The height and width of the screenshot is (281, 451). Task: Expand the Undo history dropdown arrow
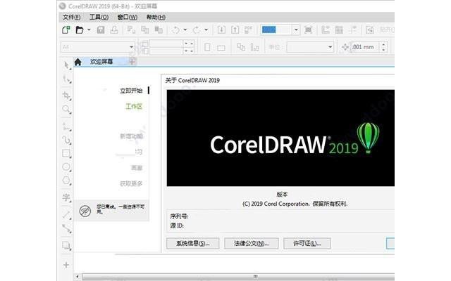(x=185, y=30)
